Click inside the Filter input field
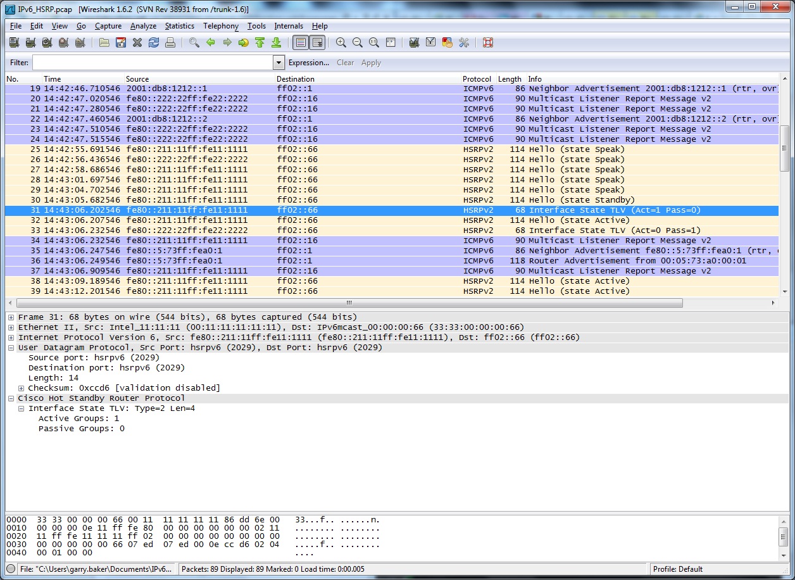 click(153, 63)
